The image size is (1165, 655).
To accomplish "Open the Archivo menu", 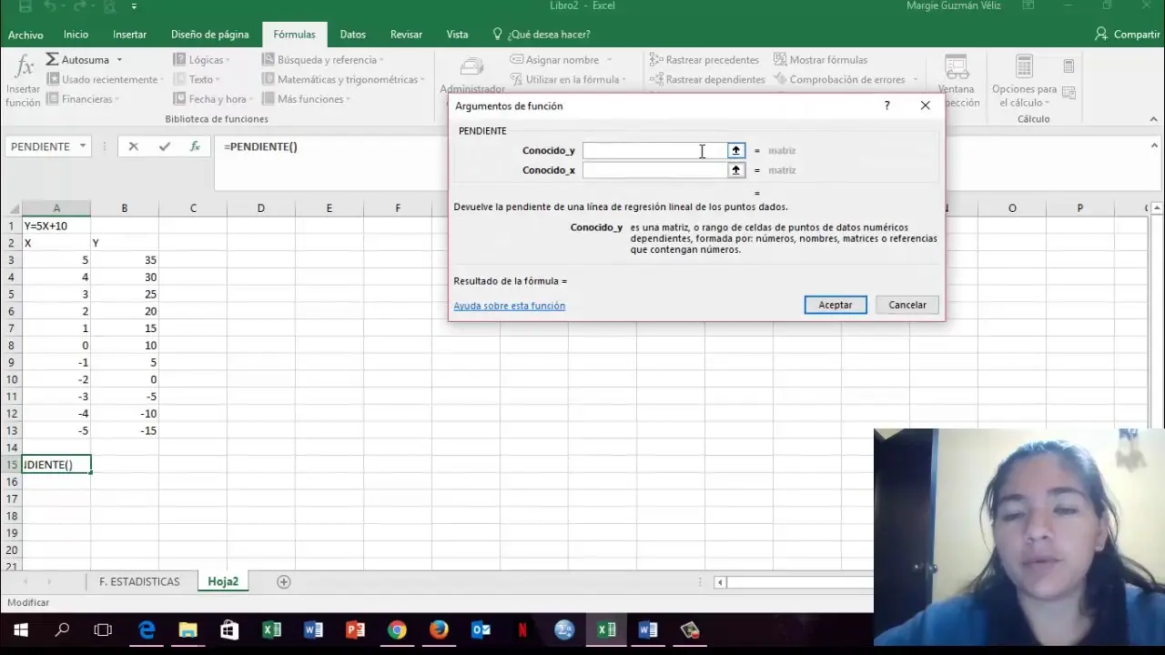I will coord(25,35).
